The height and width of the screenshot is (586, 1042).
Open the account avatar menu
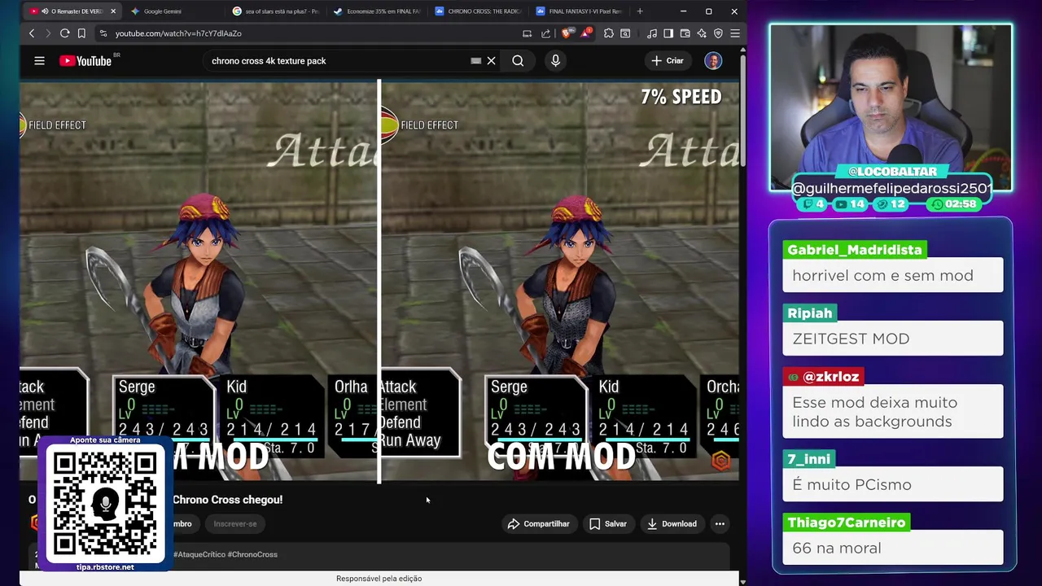[x=713, y=61]
